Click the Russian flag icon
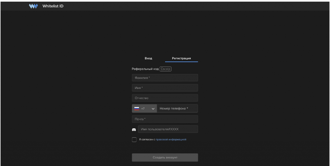 137,109
